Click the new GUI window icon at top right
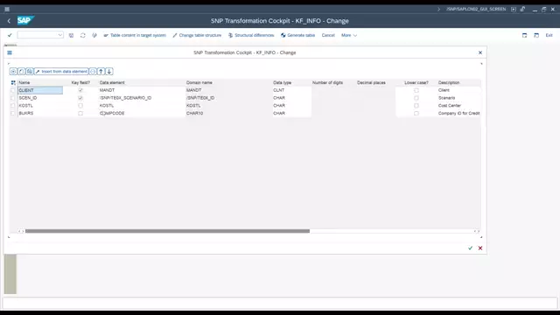This screenshot has width=560, height=315. (524, 35)
